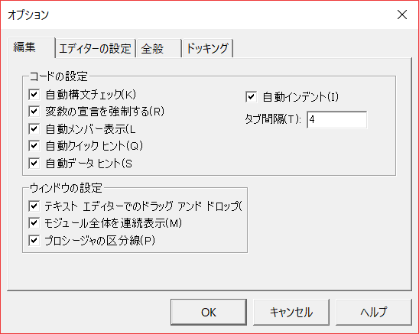
Task: Uncheck モジュール全体を連続表示(M) option
Action: coord(34,223)
